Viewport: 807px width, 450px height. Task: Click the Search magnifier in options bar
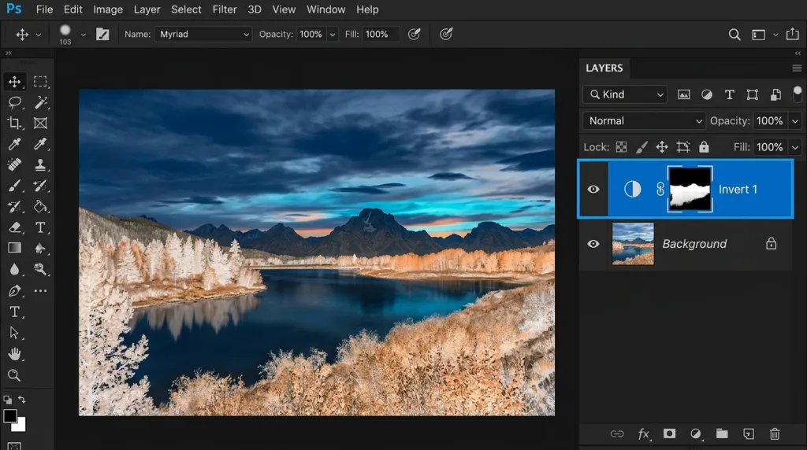coord(734,35)
